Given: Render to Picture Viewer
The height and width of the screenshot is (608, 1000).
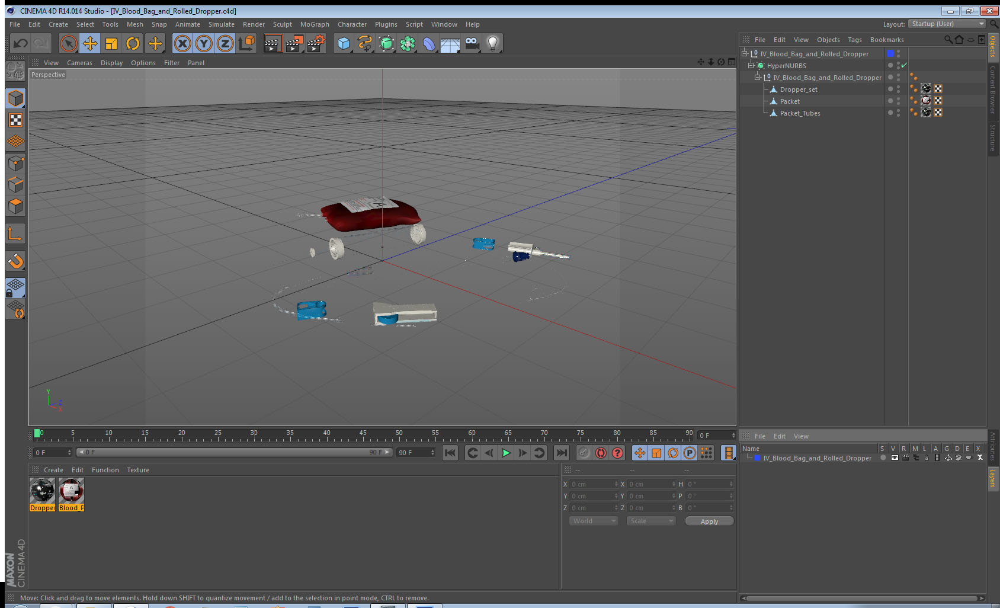Looking at the screenshot, I should [294, 43].
